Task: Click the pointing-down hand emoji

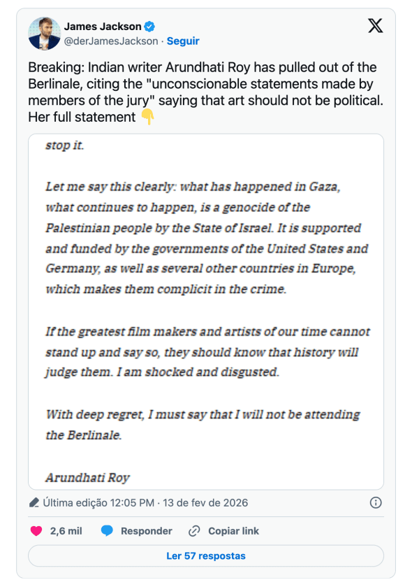Action: coord(147,118)
